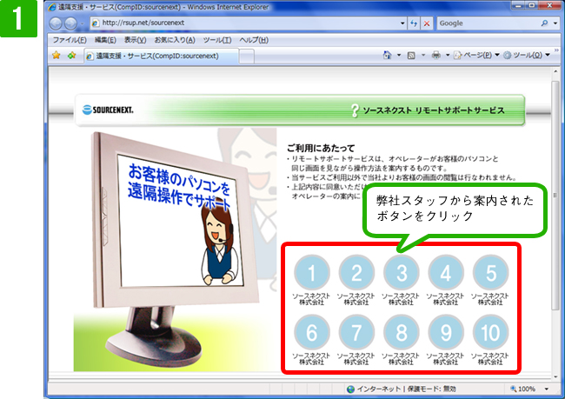Click the ソースネクスト リモートサポートサービス banner title
Viewport: 565px width, 399px height.
click(434, 110)
